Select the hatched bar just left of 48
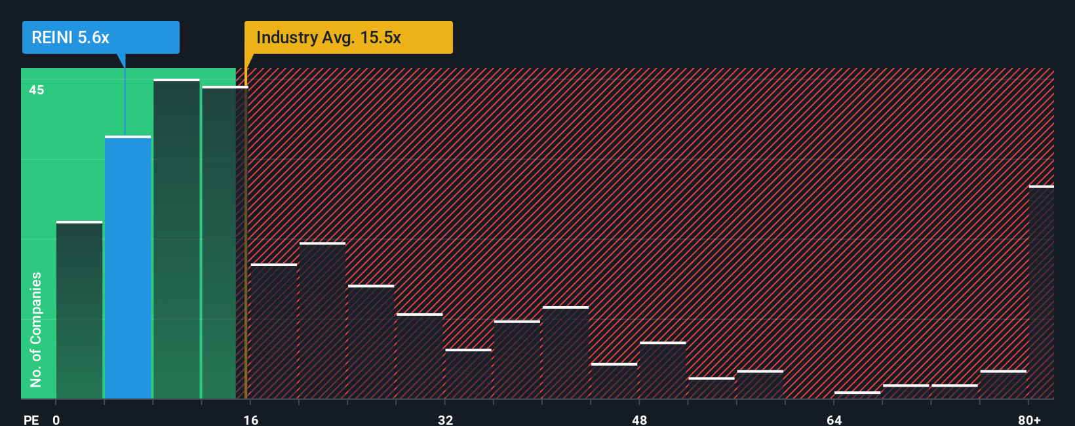Image resolution: width=1075 pixels, height=426 pixels. [x=614, y=381]
